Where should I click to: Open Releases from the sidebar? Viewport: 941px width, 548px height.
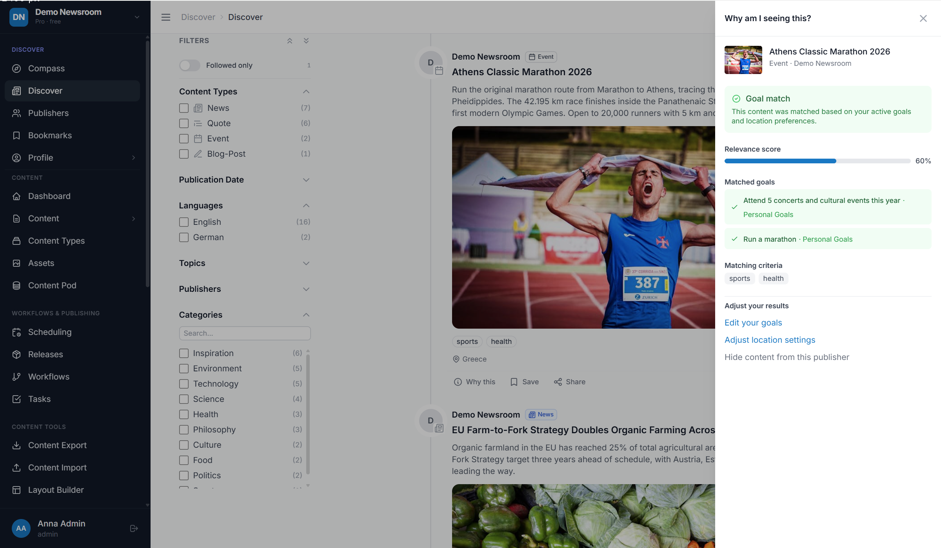[x=73, y=354]
